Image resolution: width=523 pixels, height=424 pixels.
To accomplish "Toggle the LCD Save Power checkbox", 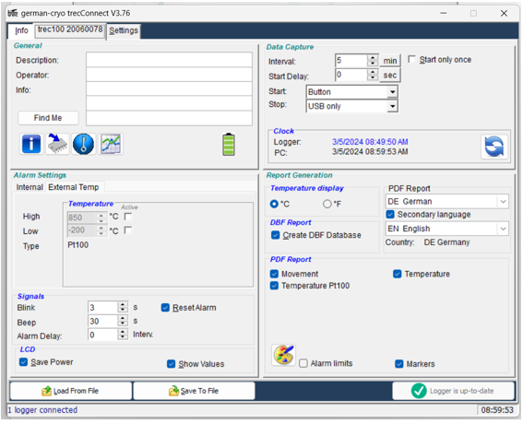I will 23,362.
